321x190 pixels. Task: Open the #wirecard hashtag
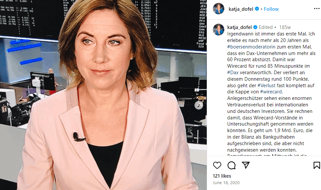[271, 92]
